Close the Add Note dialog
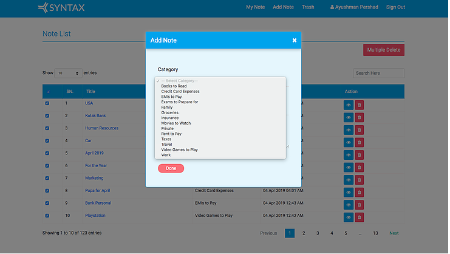The width and height of the screenshot is (450, 254). tap(294, 41)
